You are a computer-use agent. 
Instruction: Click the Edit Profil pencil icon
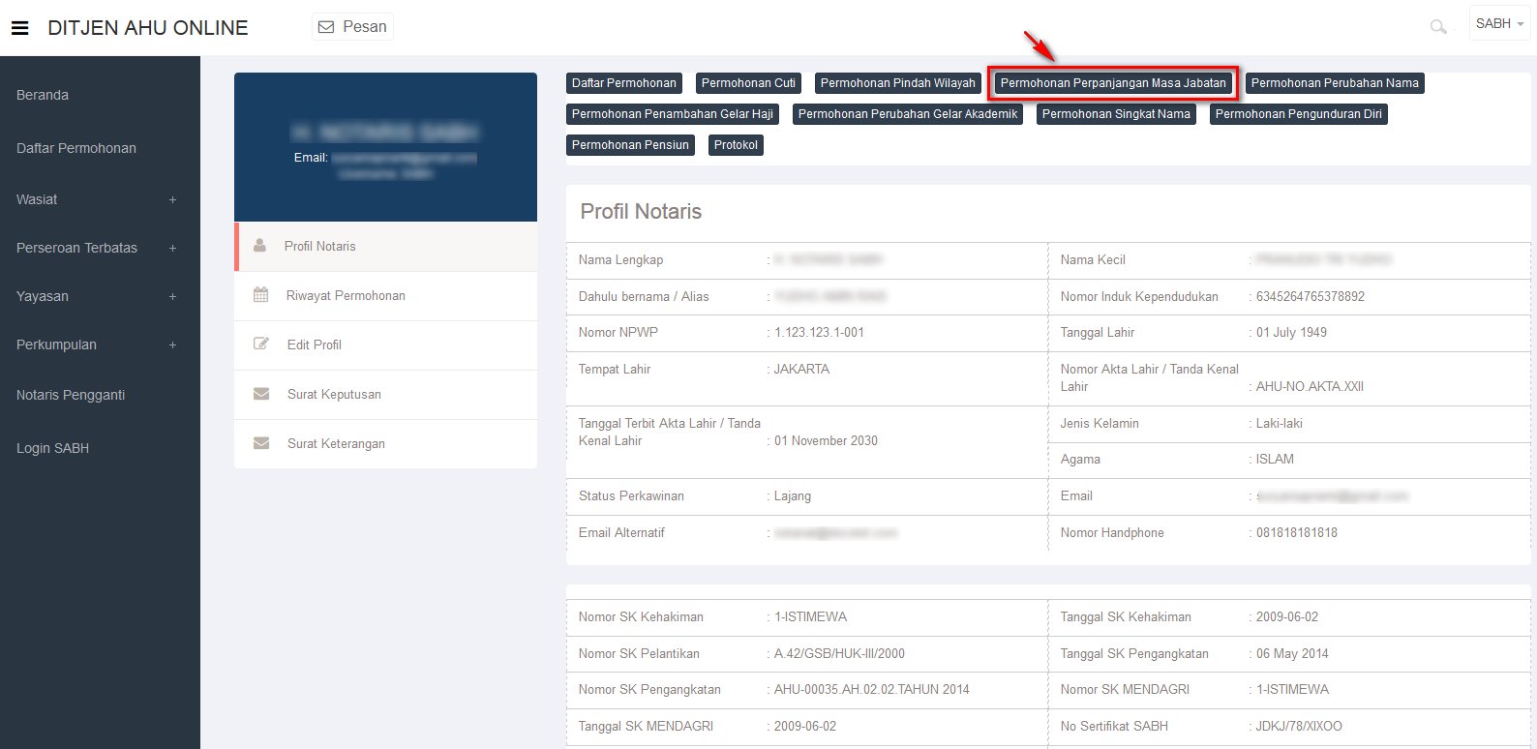pos(260,345)
